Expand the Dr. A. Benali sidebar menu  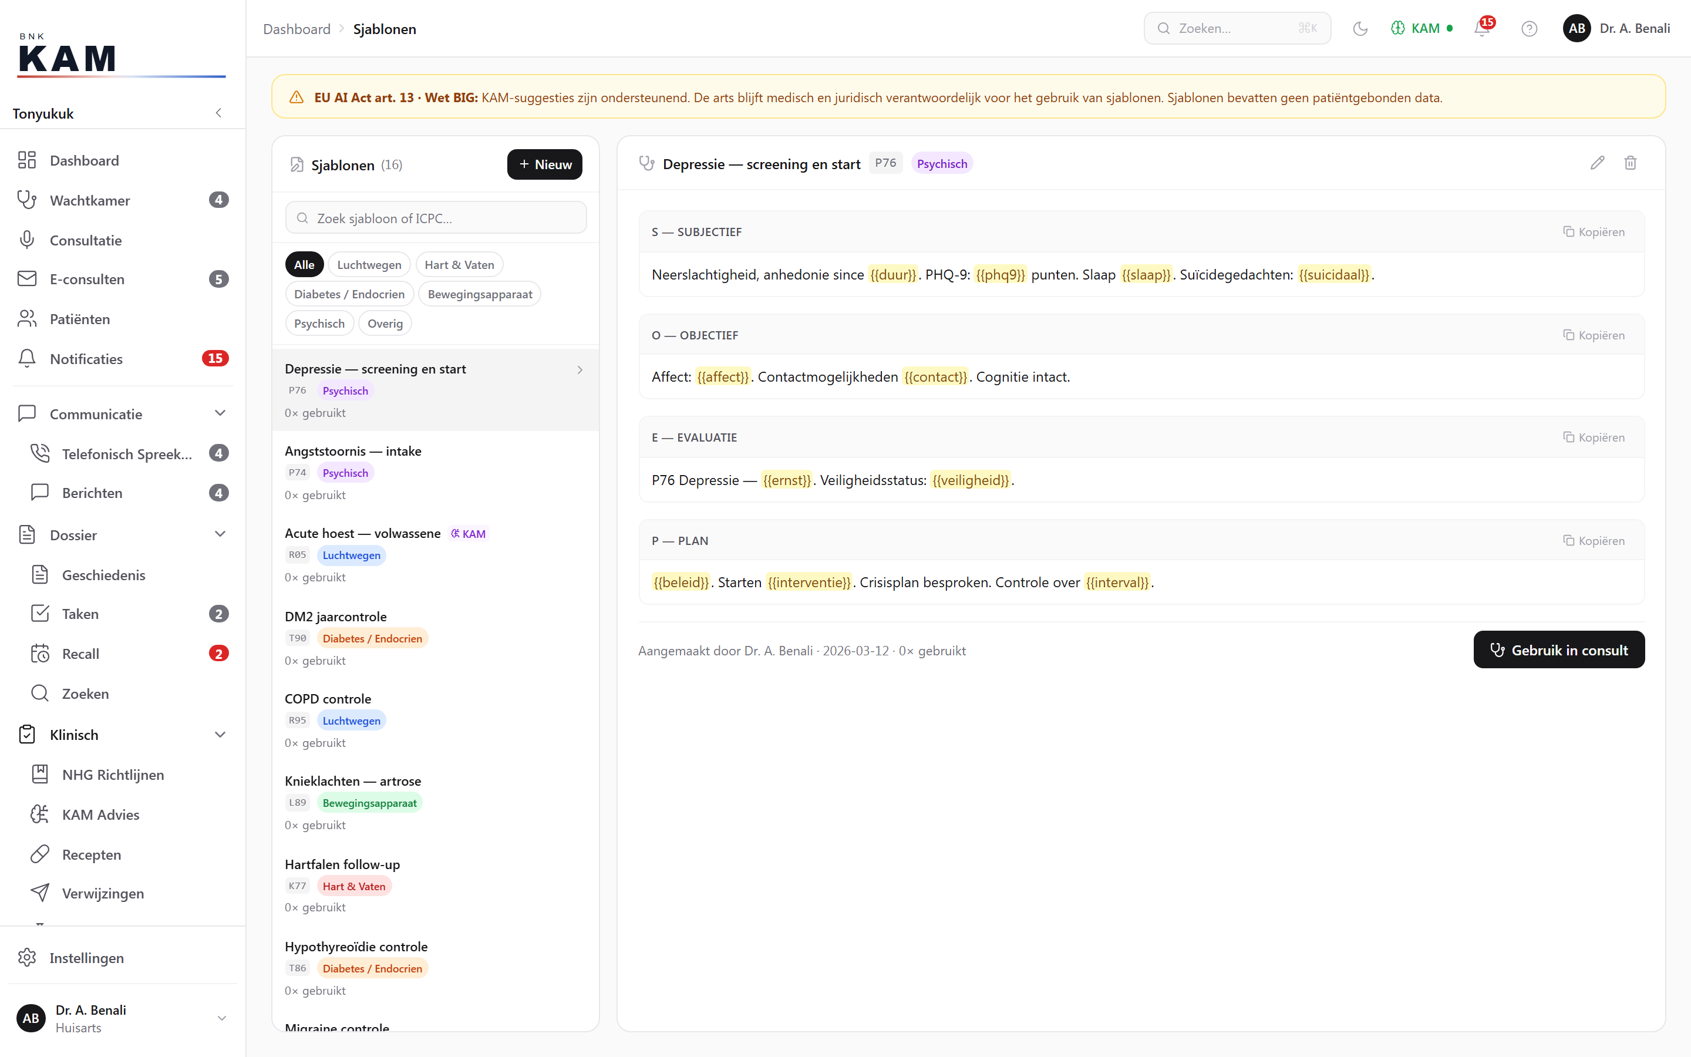point(122,1019)
